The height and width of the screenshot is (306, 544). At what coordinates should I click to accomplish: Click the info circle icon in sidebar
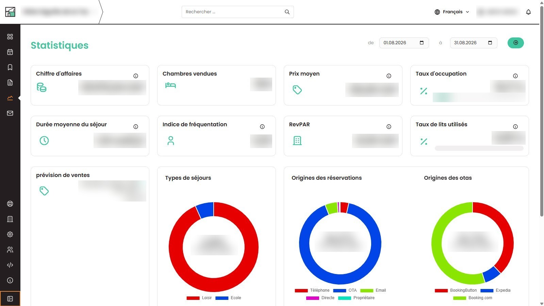[10, 280]
